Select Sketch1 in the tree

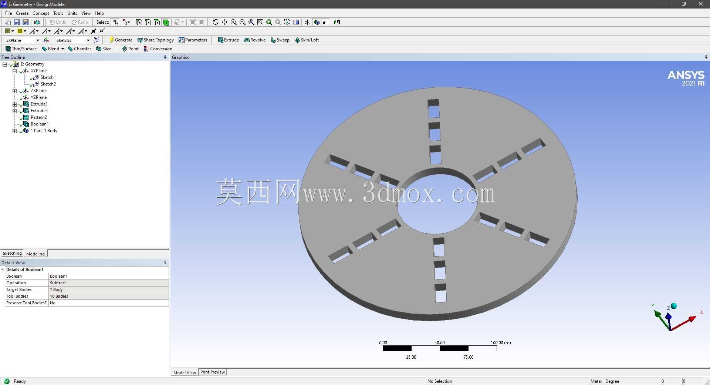click(x=48, y=77)
